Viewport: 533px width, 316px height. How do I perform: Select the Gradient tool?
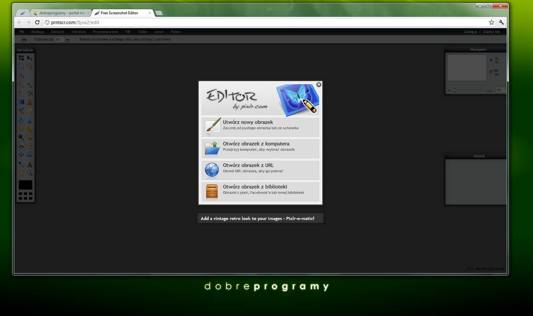(x=21, y=102)
